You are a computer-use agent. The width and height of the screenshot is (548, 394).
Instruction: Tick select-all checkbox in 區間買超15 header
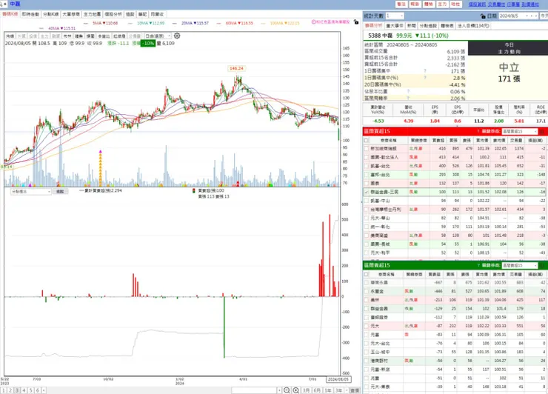[x=367, y=140]
